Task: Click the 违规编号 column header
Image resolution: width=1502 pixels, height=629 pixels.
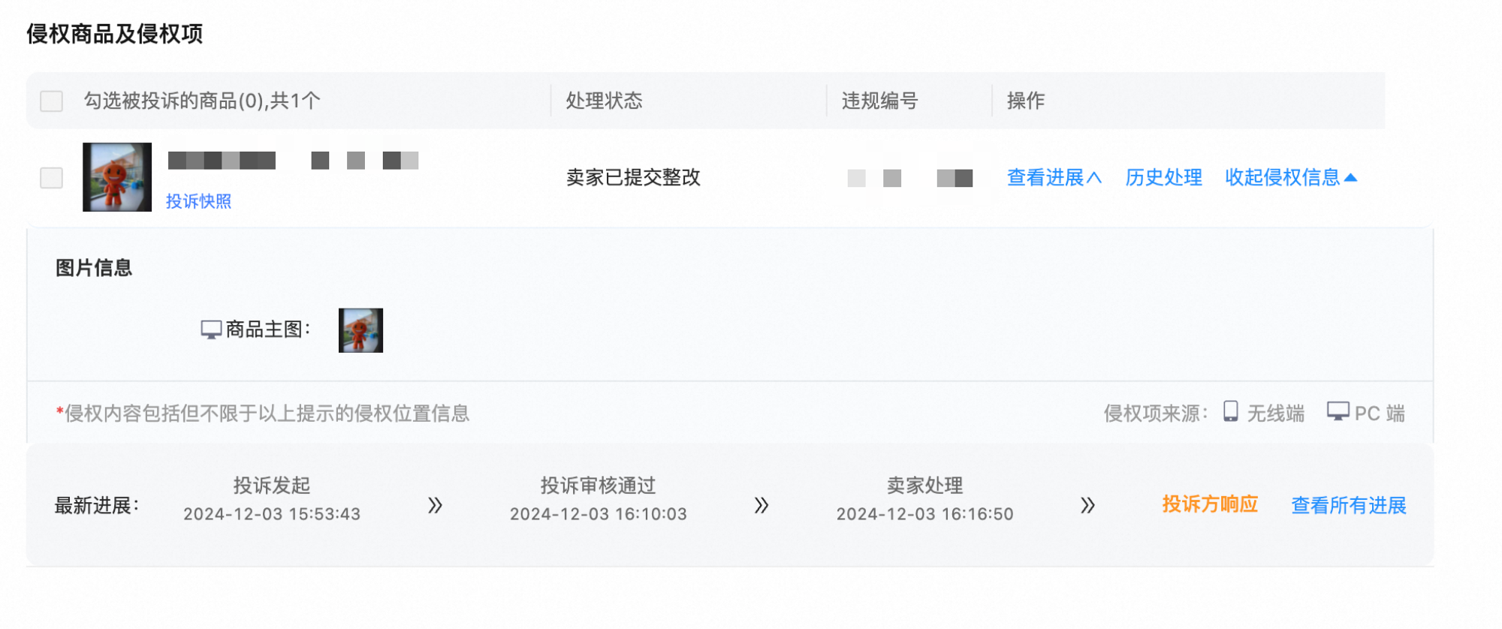Action: (x=880, y=101)
